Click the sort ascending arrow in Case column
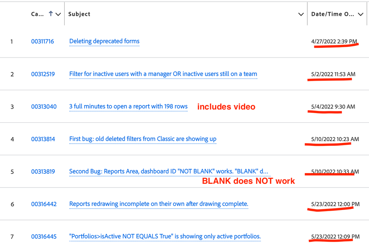This screenshot has height=252, width=369. 51,14
